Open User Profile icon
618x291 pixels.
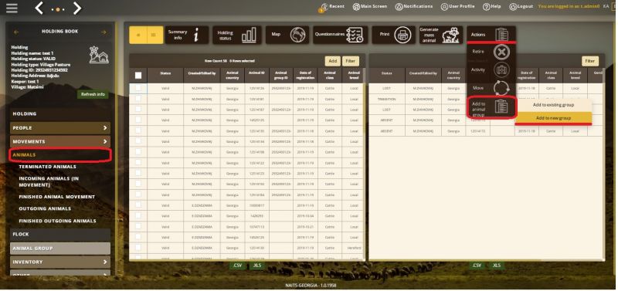click(x=445, y=7)
